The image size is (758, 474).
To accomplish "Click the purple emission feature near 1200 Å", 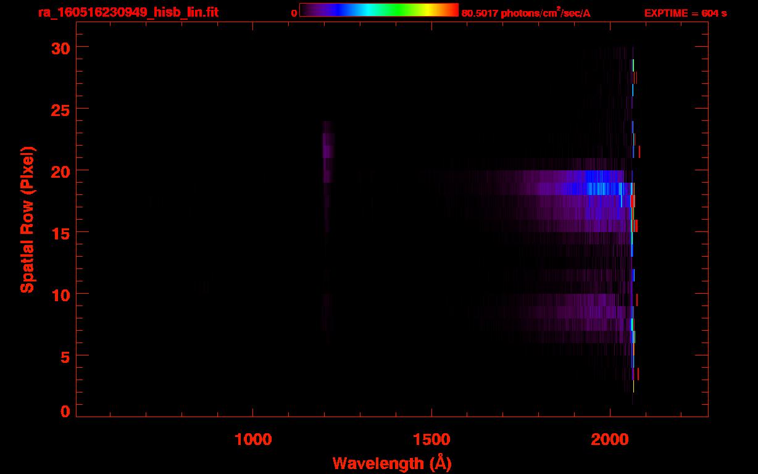I will (328, 151).
